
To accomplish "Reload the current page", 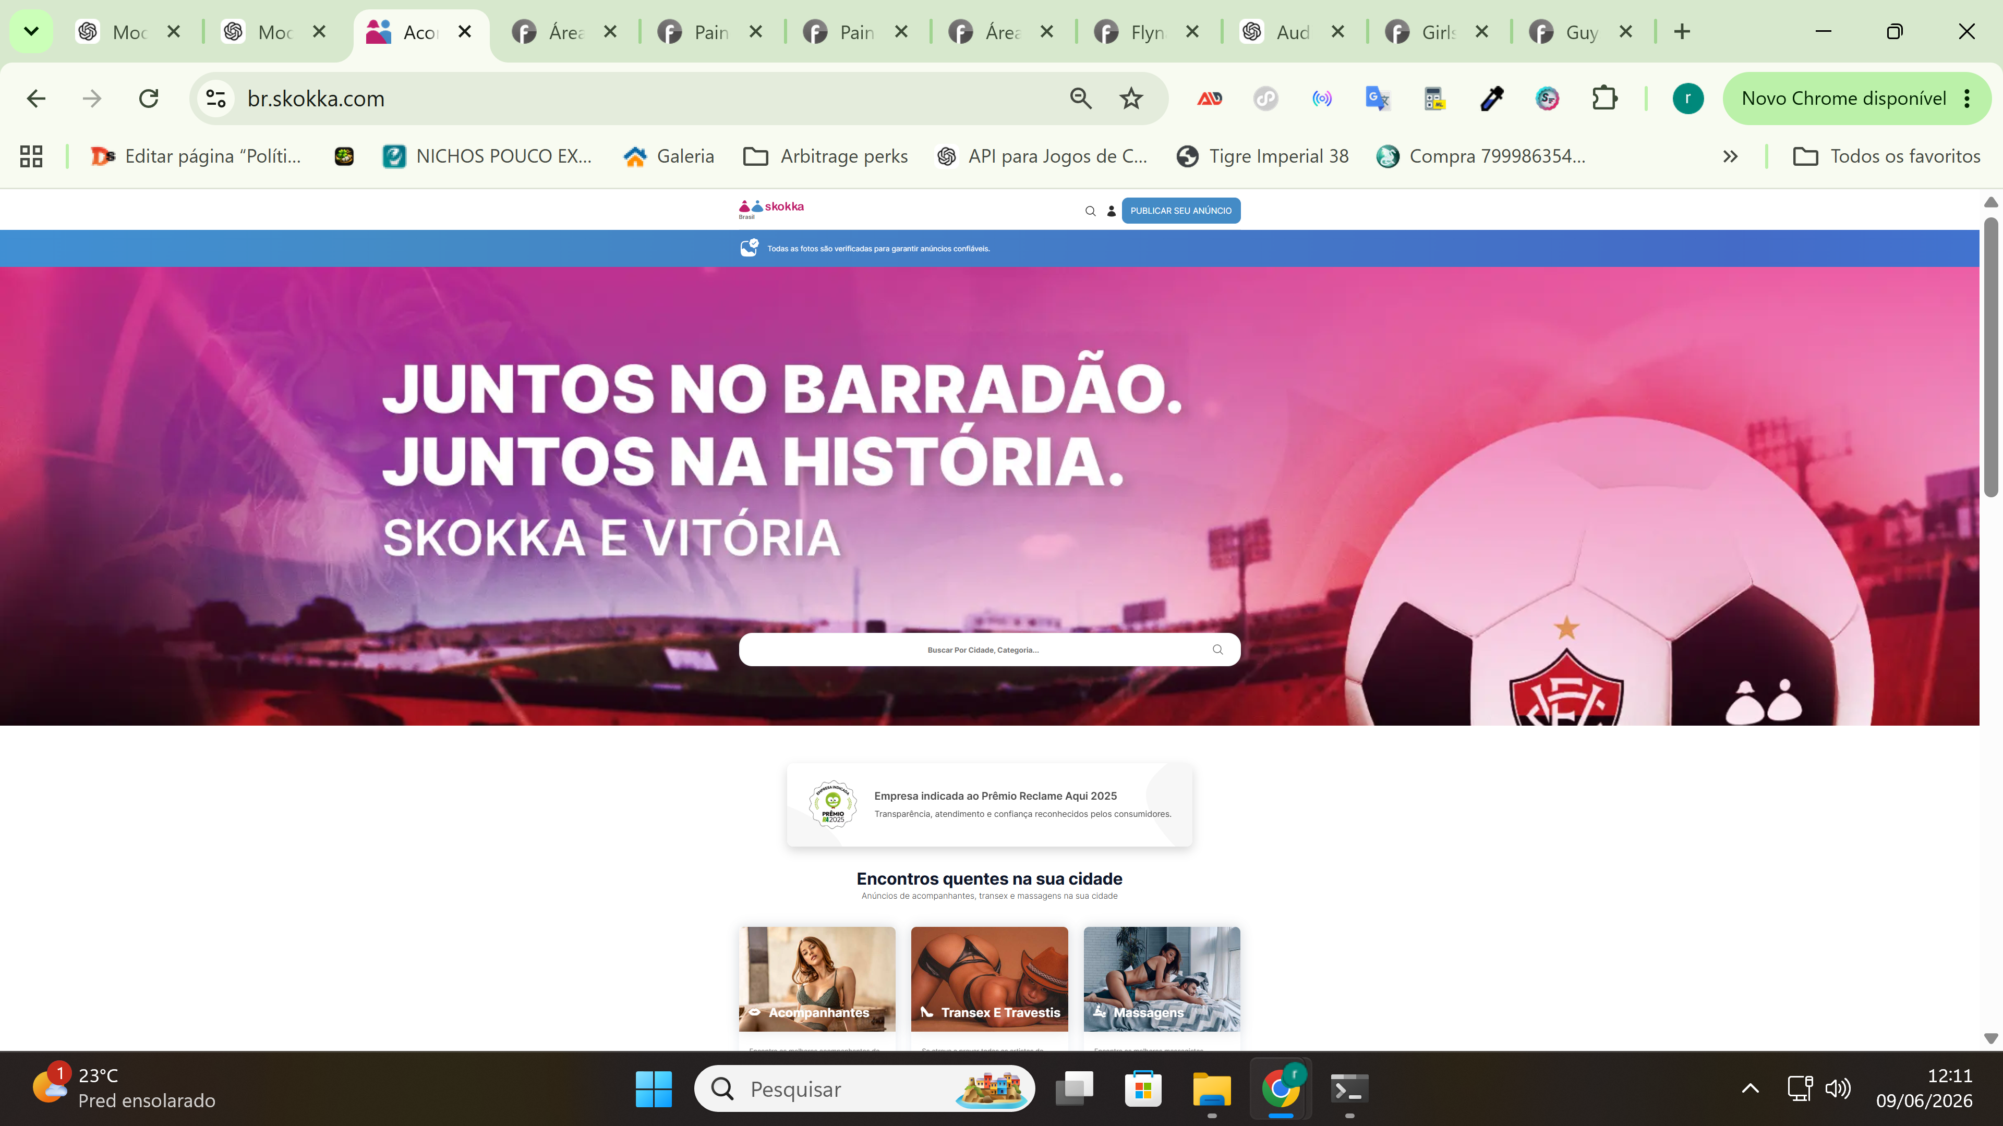I will 149,99.
